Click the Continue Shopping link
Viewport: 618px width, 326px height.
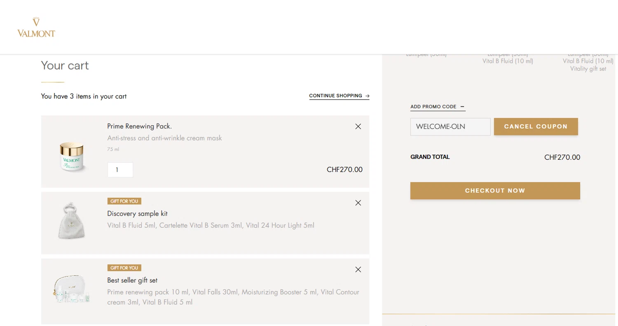pyautogui.click(x=339, y=96)
